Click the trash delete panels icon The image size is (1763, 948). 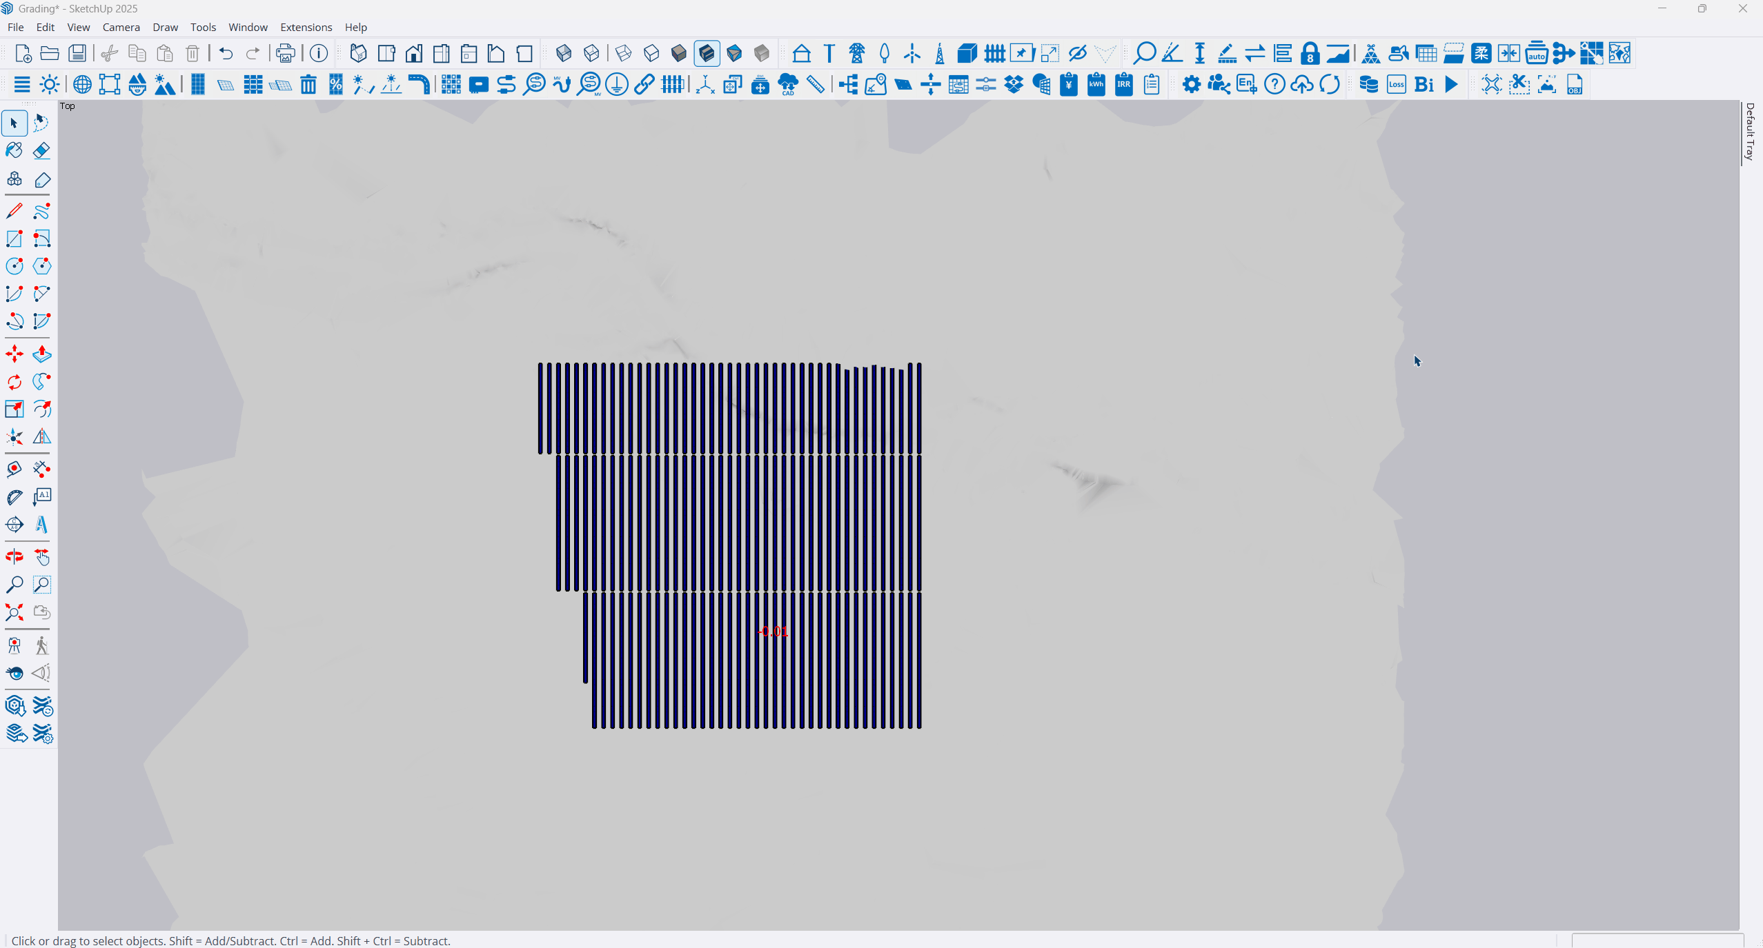308,85
